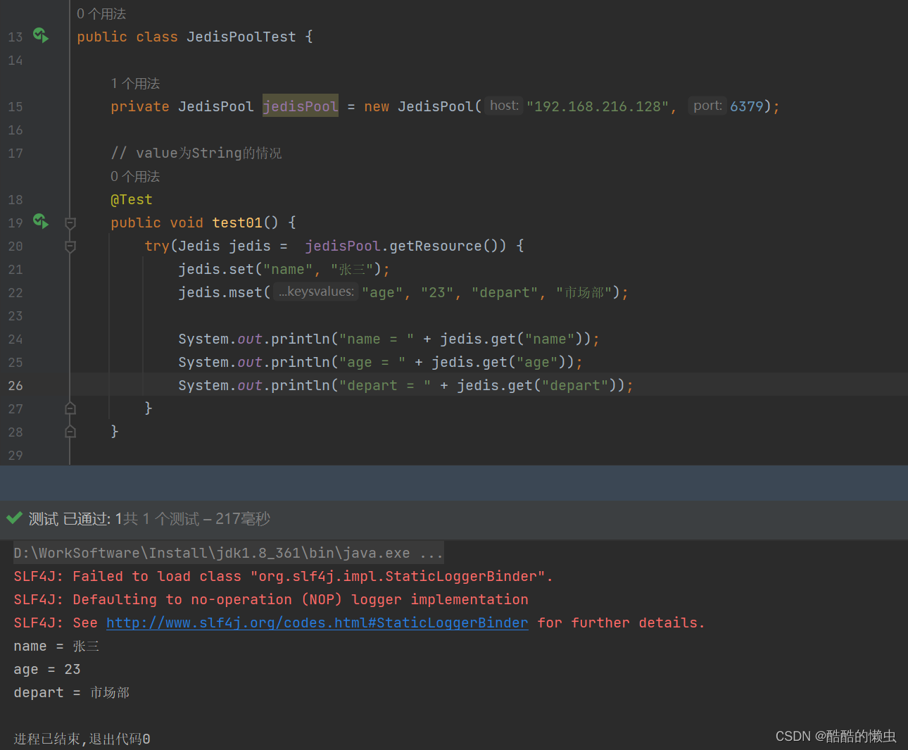Click console output 'depart = 市场部'
This screenshot has height=750, width=908.
72,692
